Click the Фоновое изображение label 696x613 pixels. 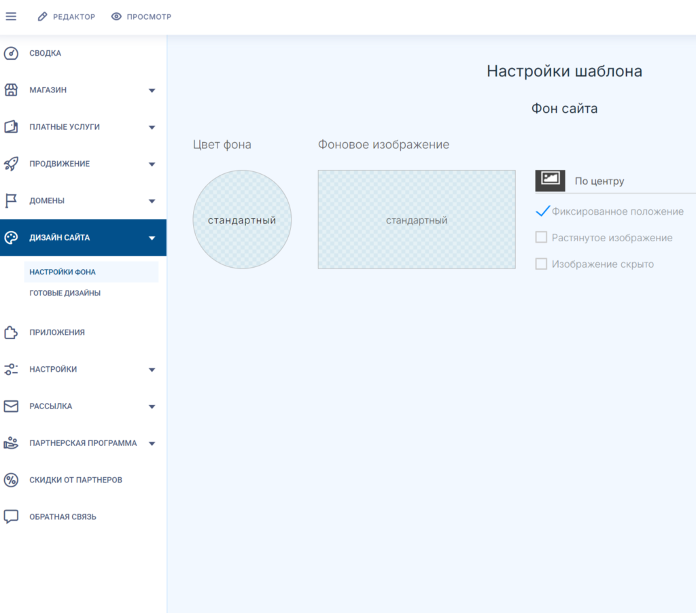383,144
